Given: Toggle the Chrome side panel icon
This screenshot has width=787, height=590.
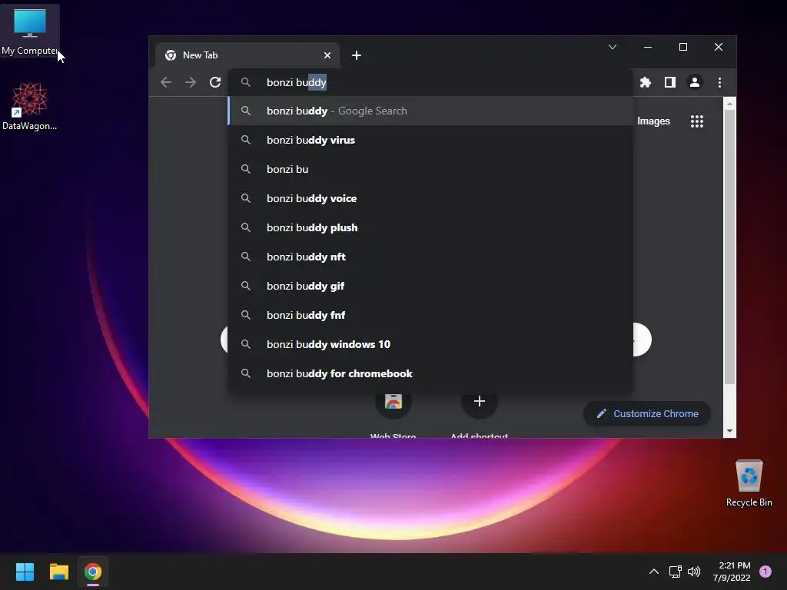Looking at the screenshot, I should [x=670, y=82].
